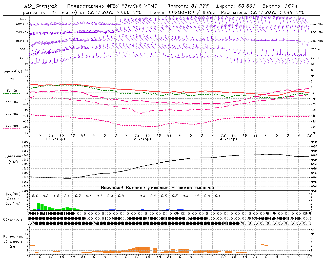Screen dimensions: 324x259
Task: Click the station name Alk_Gornyak in the header
Action: (x=41, y=6)
